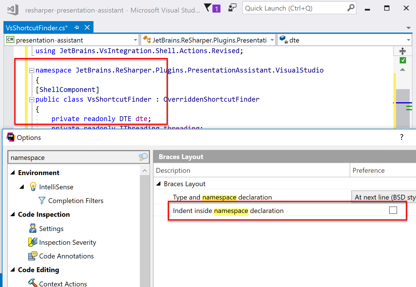
Task: Enable Indent inside namespace declaration checkbox
Action: click(x=393, y=210)
